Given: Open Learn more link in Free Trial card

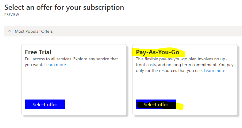Looking at the screenshot, I should [x=55, y=65].
